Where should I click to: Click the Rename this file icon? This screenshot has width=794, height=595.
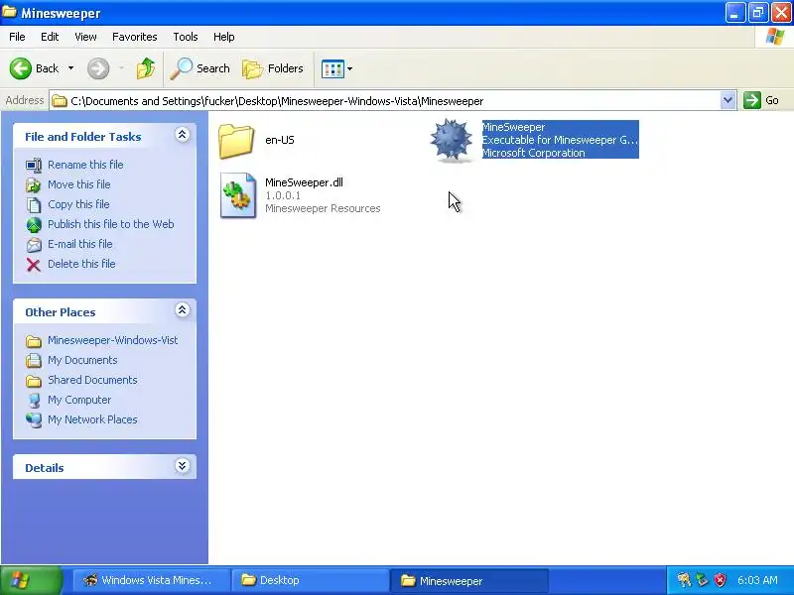(34, 165)
